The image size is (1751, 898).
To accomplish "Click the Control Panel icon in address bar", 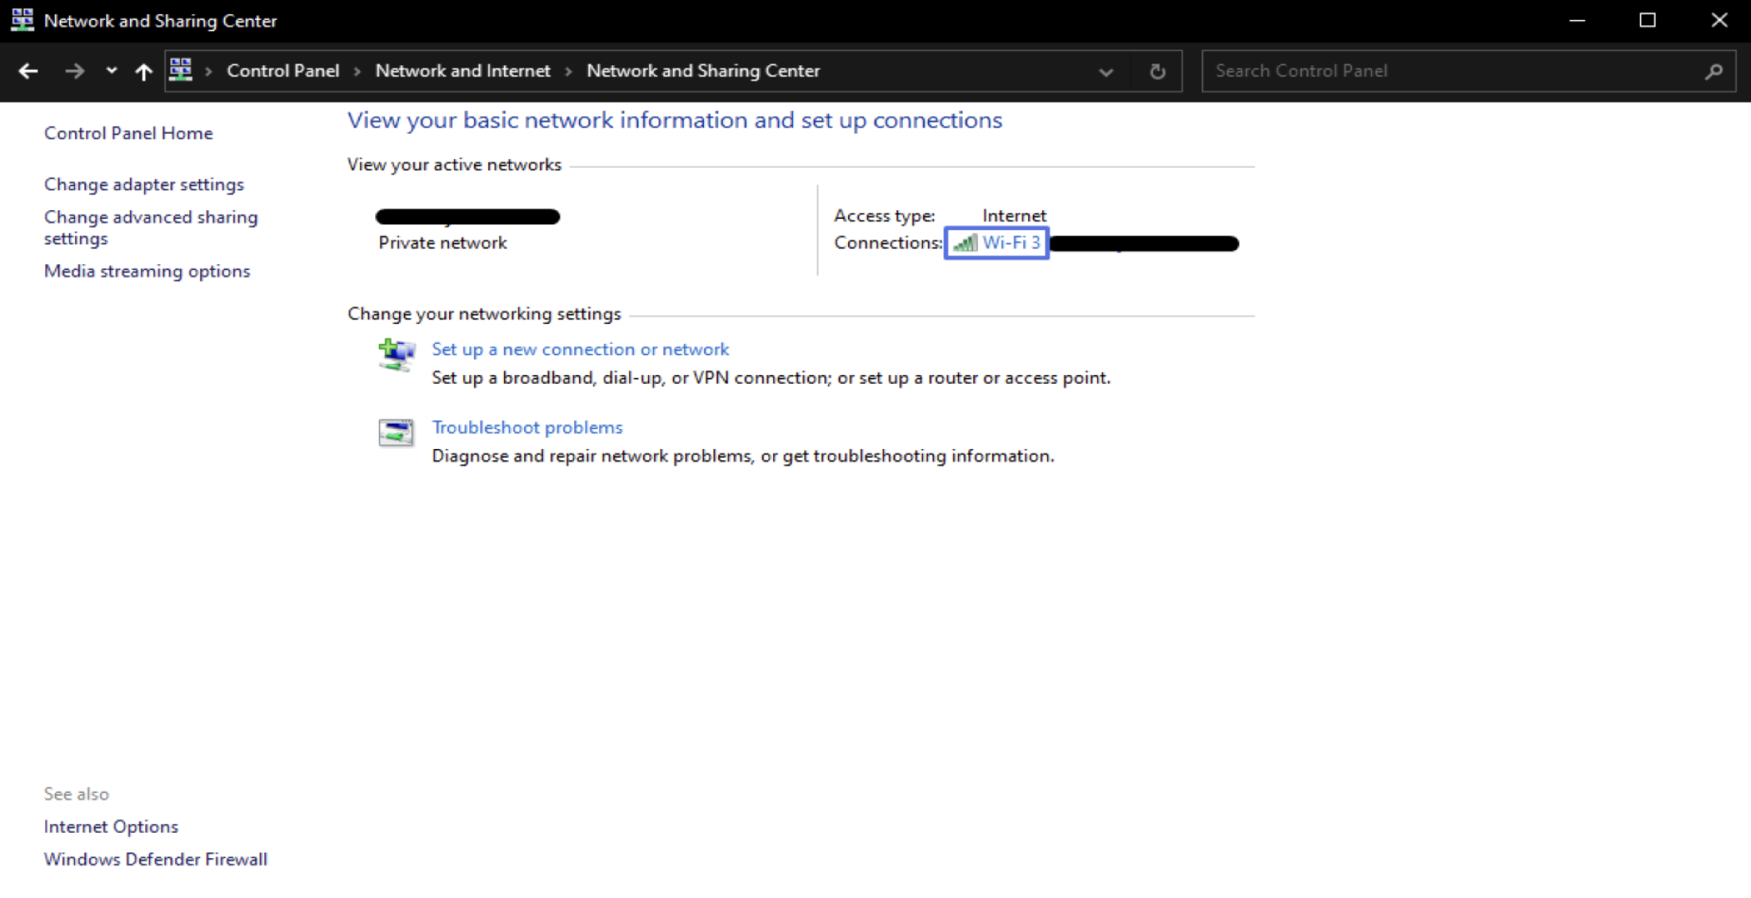I will [182, 70].
